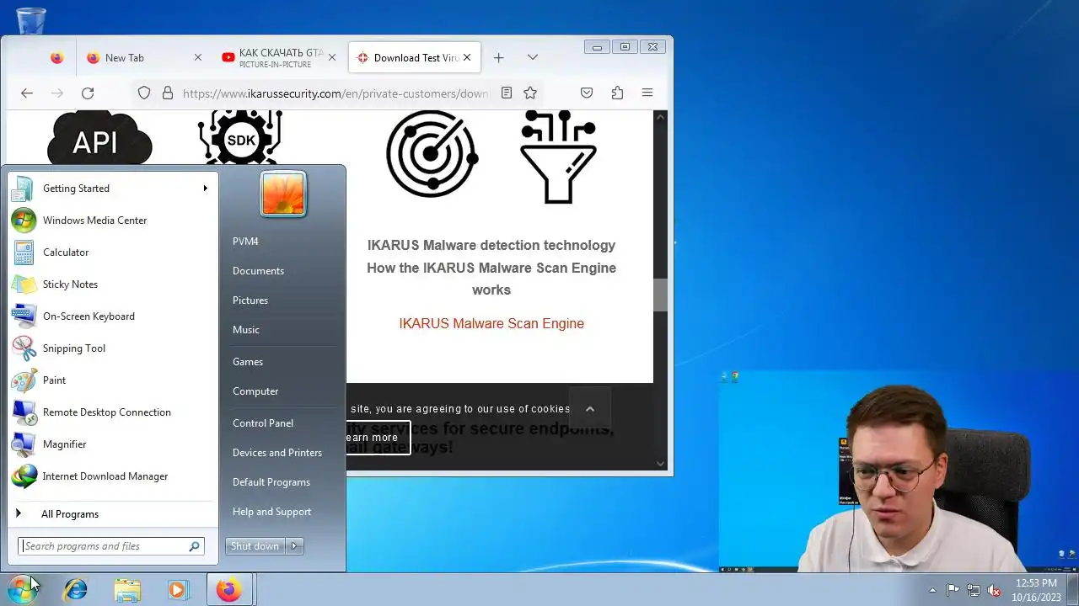This screenshot has width=1079, height=606.
Task: Go back in Firefox
Action: [27, 93]
